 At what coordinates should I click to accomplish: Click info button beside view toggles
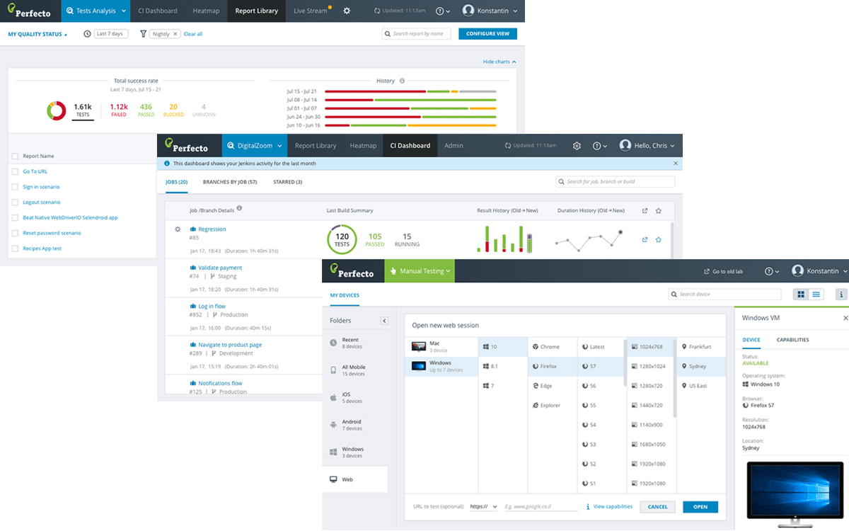(841, 294)
